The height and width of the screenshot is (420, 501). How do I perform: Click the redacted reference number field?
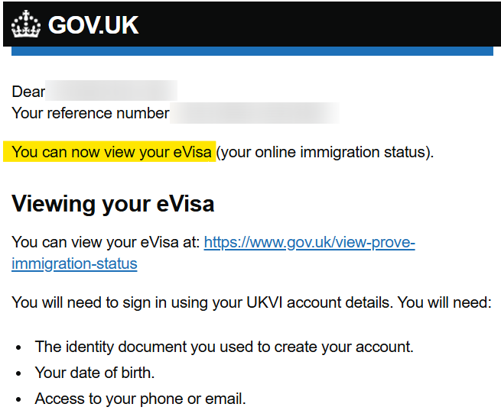click(254, 113)
